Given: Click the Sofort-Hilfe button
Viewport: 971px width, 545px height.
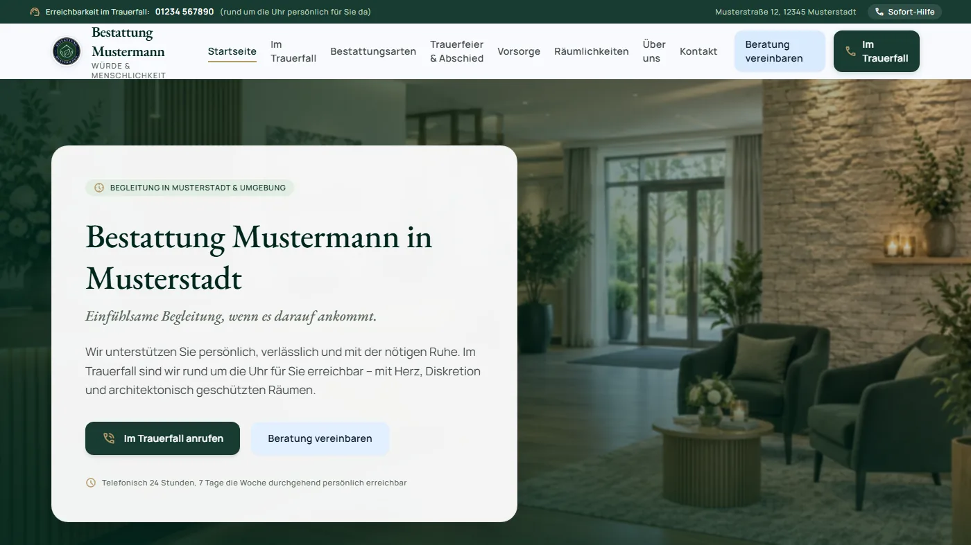Looking at the screenshot, I should click(905, 12).
